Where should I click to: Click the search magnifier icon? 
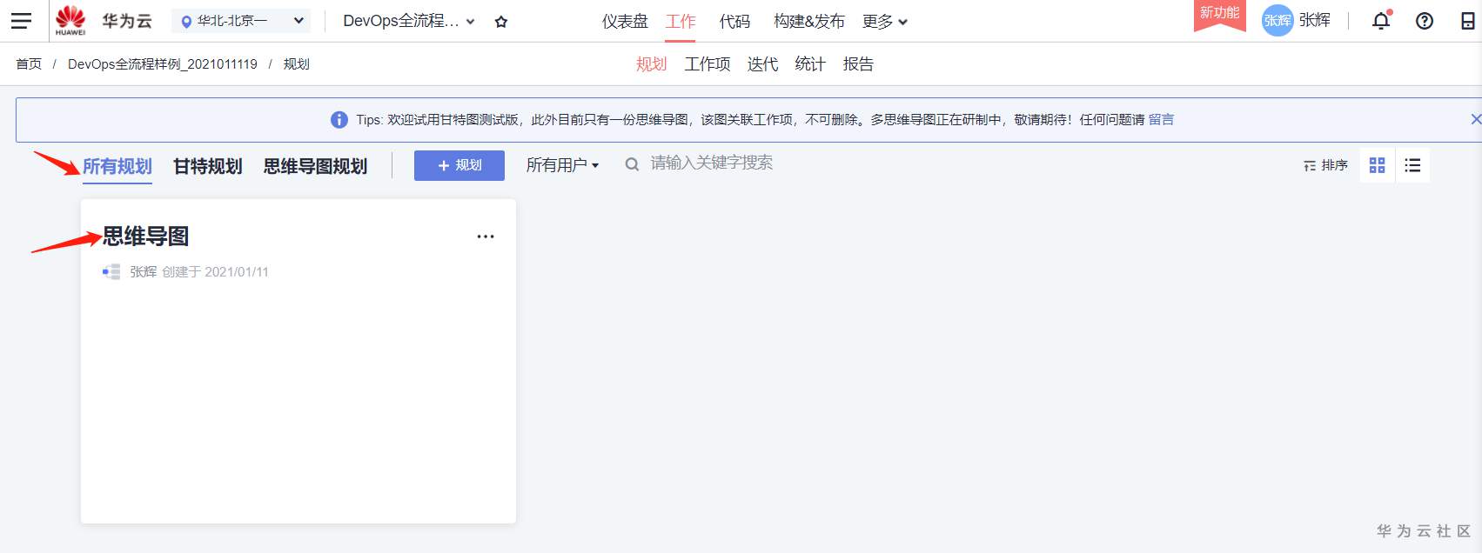633,164
